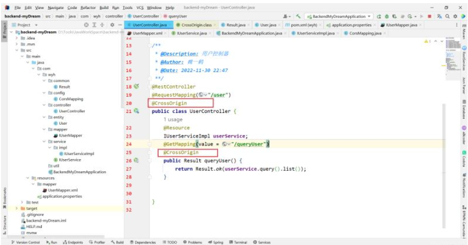Click the Version Control bottom button
Screen dimensions: 468x245
click(x=25, y=242)
